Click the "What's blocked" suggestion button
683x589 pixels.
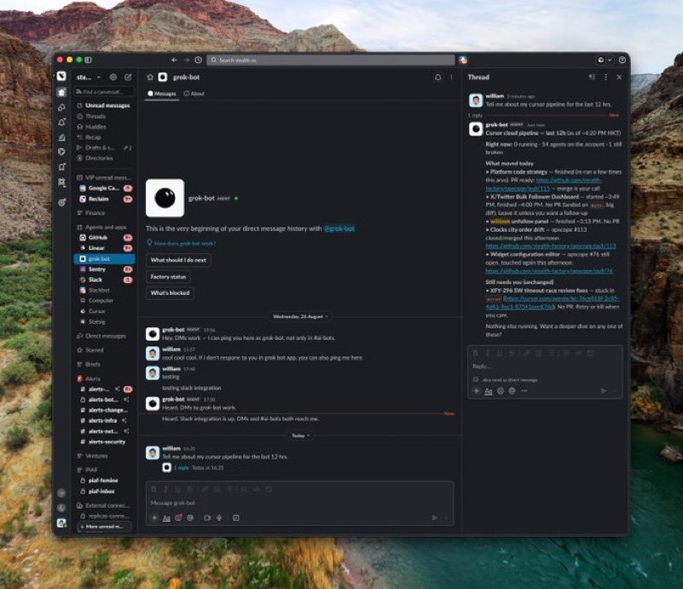click(170, 293)
